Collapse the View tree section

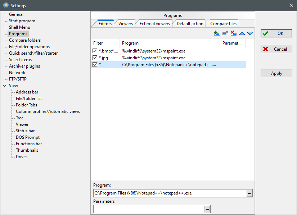point(4,86)
